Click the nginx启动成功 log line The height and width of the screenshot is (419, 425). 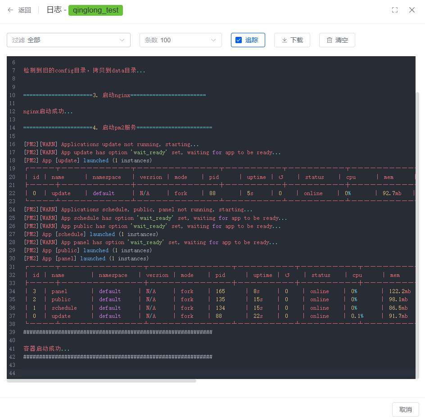point(48,111)
